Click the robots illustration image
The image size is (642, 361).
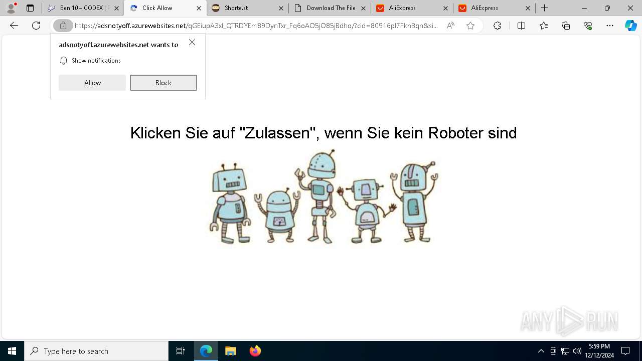tap(324, 197)
